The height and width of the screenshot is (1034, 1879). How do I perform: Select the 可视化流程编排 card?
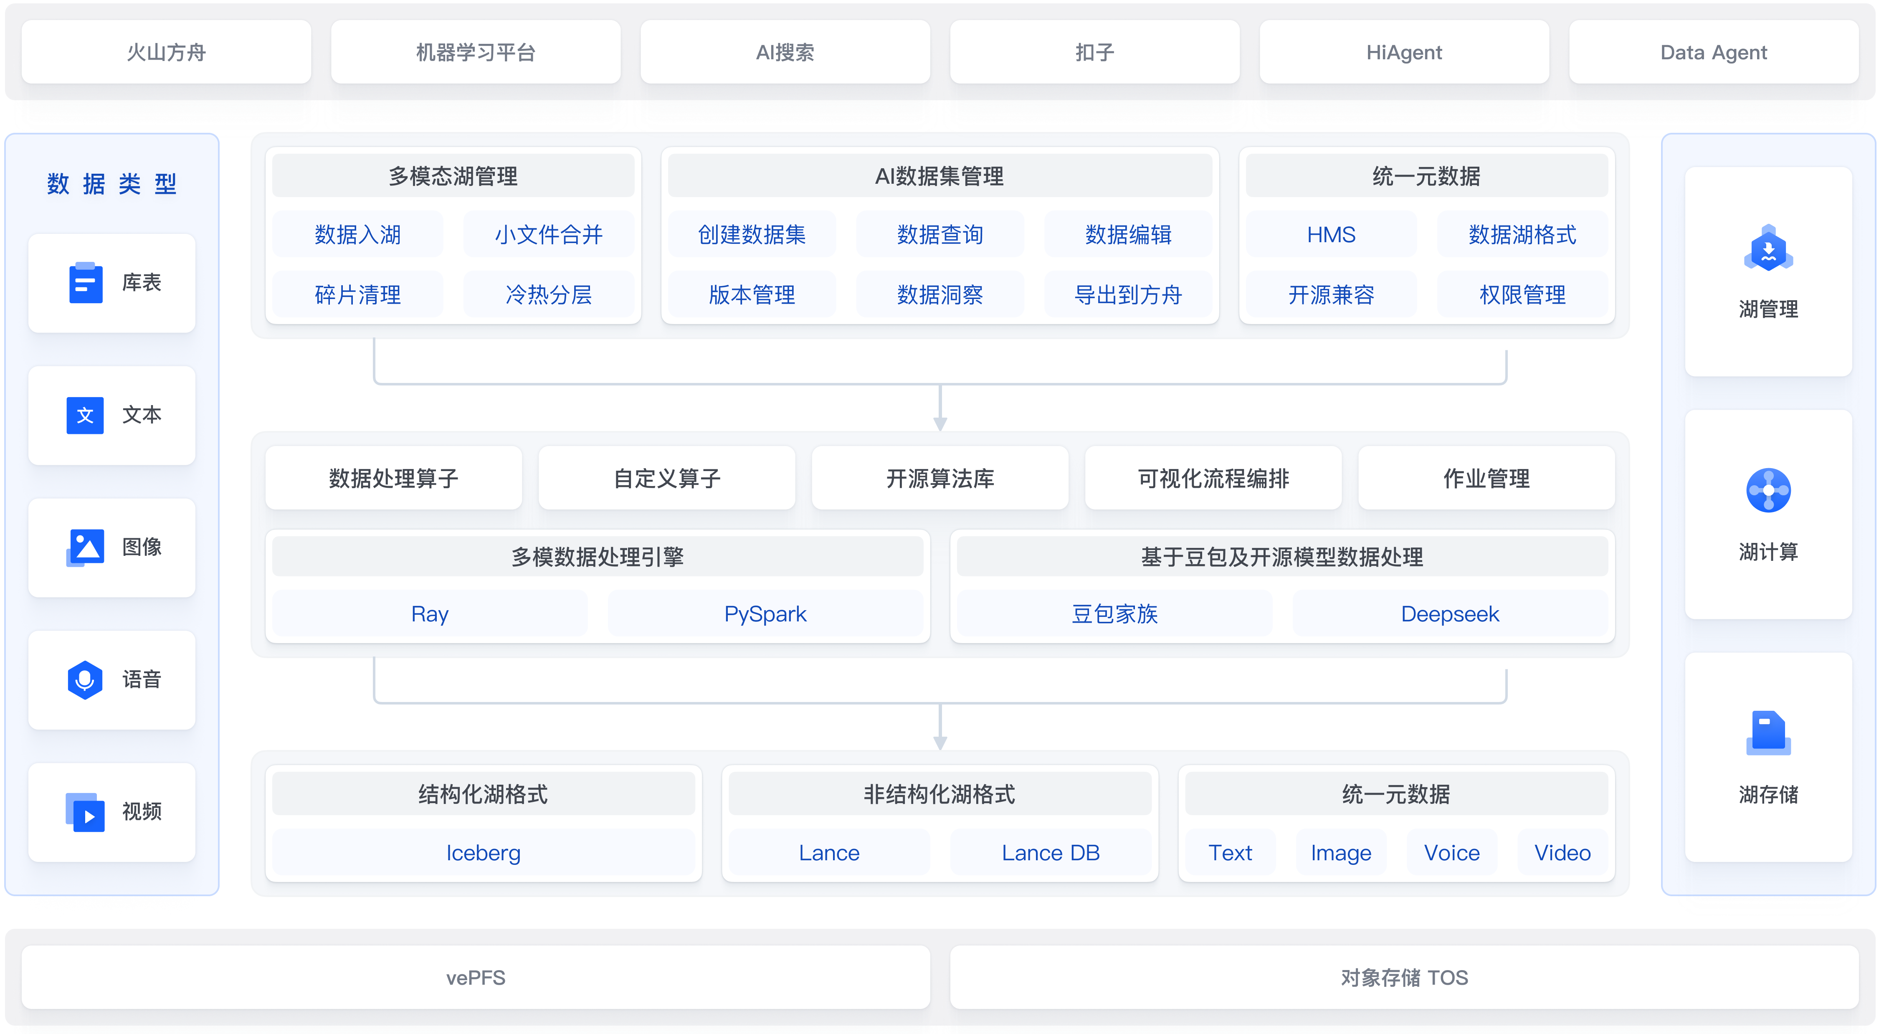point(1213,478)
